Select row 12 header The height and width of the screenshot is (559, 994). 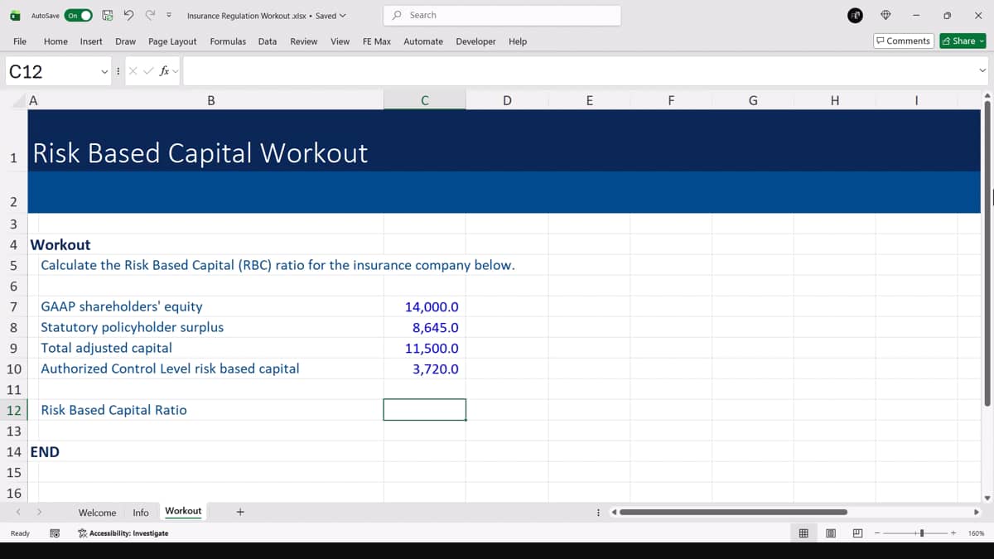[14, 410]
